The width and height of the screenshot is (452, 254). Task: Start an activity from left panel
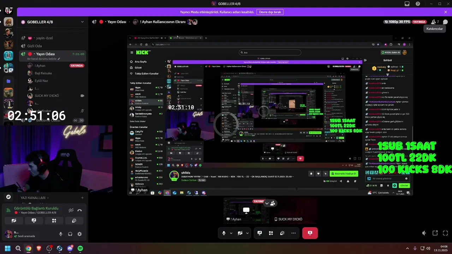54,220
